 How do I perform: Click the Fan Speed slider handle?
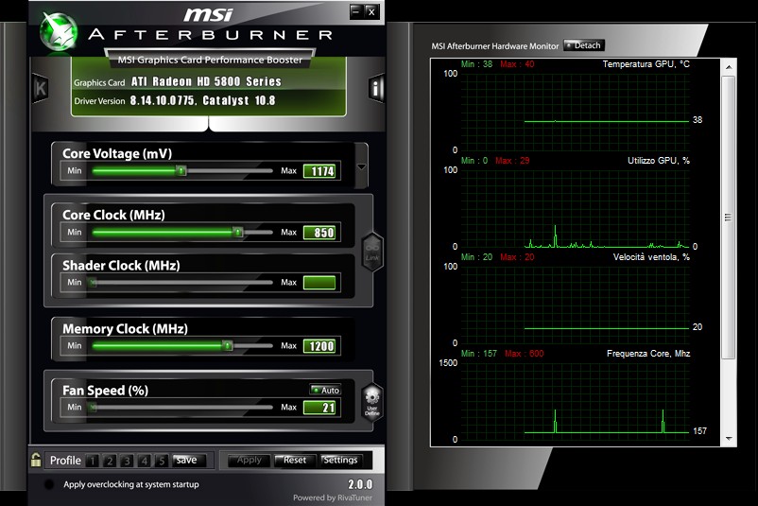pyautogui.click(x=93, y=408)
